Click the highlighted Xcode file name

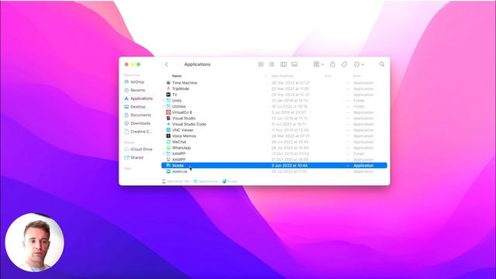point(177,165)
